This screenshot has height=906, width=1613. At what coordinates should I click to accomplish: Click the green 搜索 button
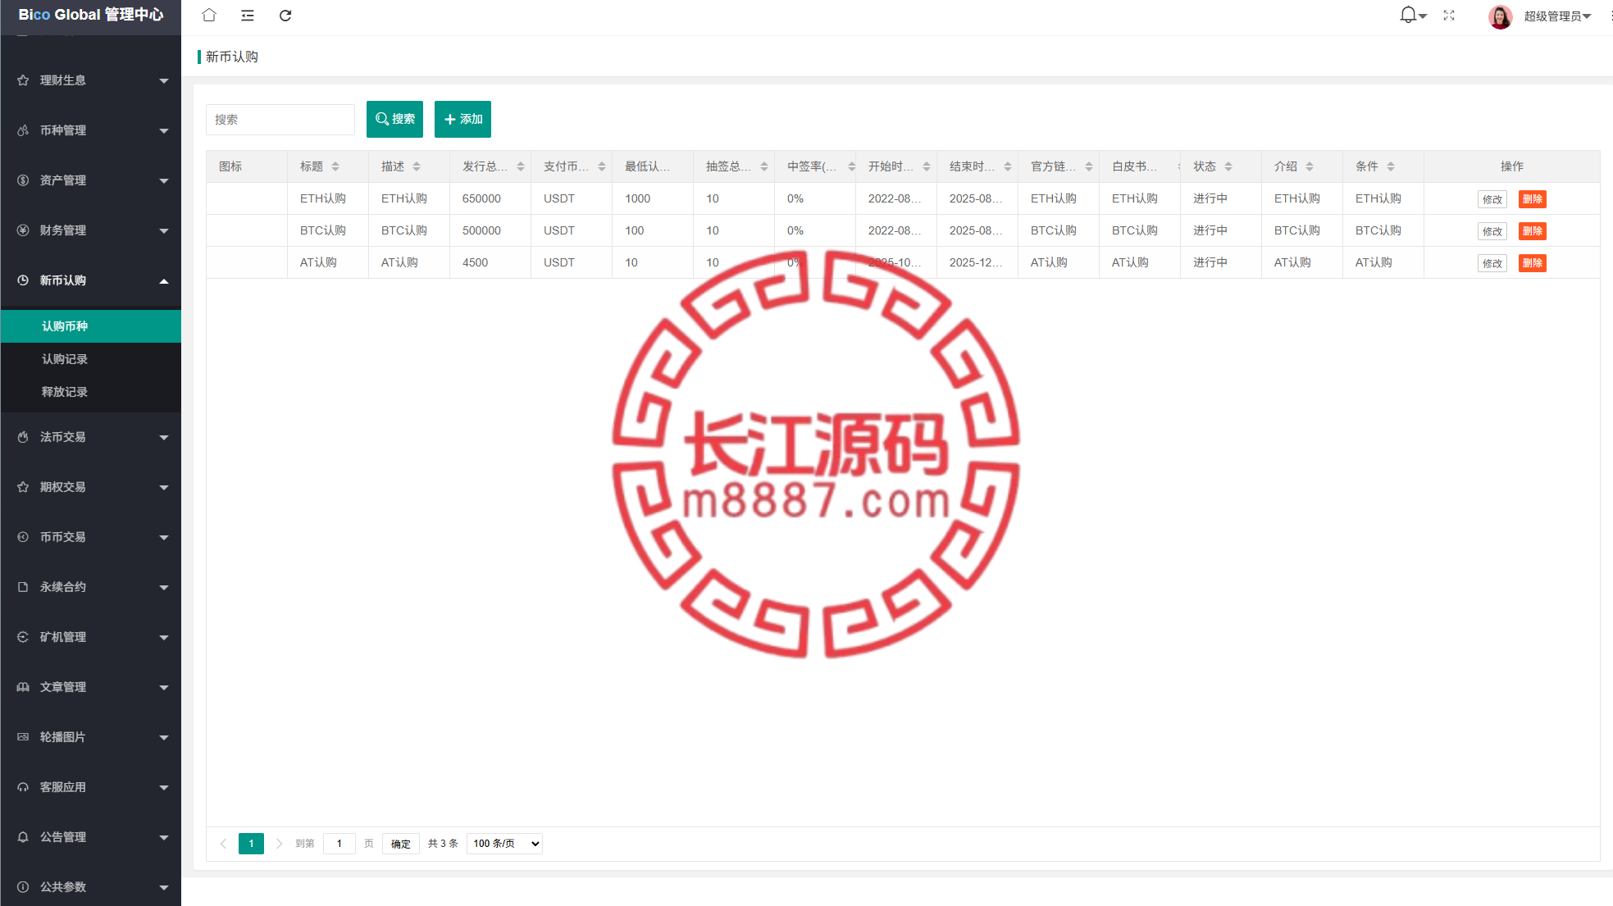click(x=394, y=119)
